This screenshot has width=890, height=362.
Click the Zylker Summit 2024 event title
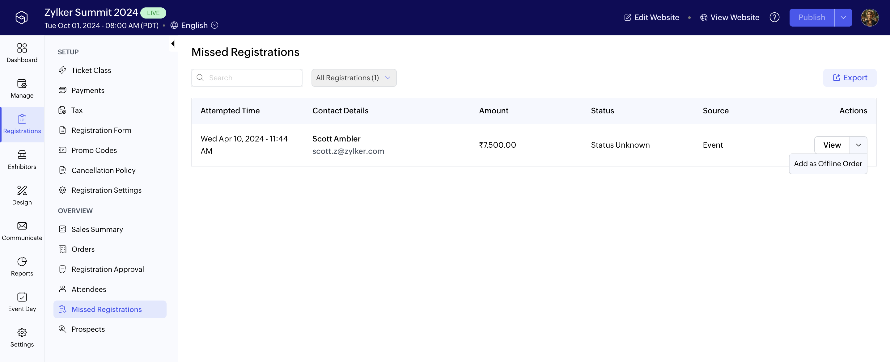tap(91, 12)
